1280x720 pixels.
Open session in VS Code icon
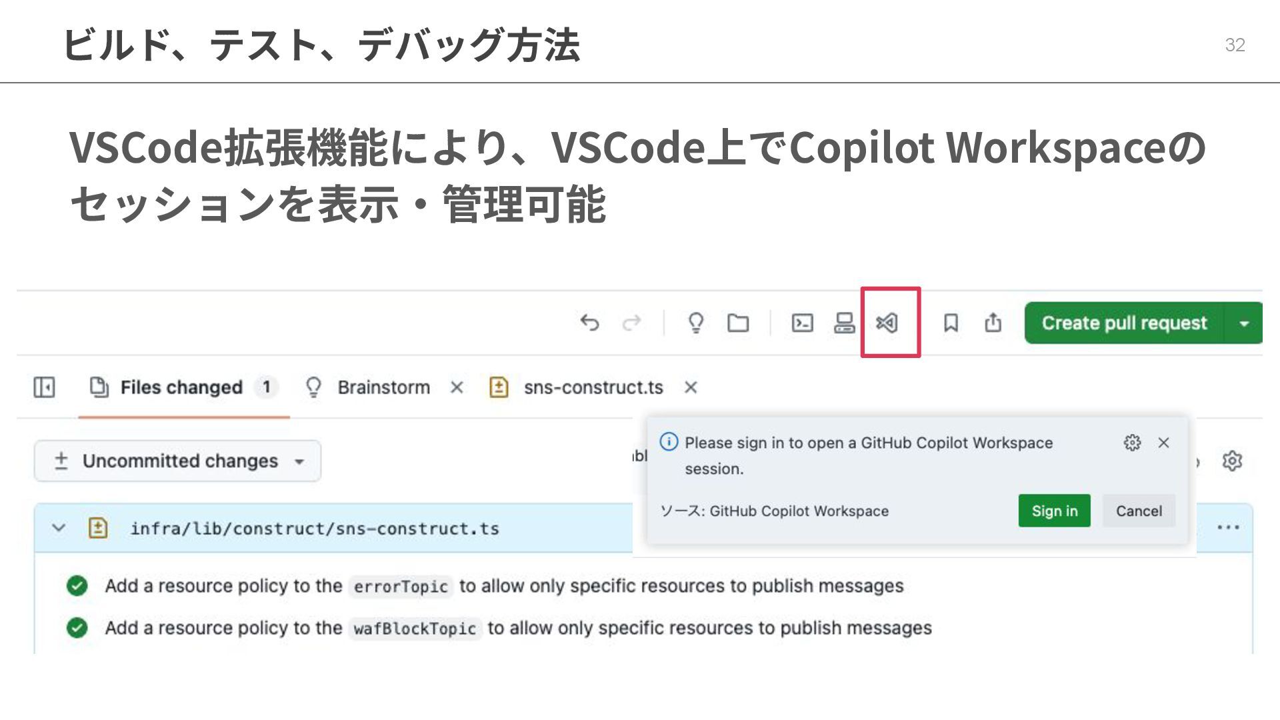[x=887, y=323]
